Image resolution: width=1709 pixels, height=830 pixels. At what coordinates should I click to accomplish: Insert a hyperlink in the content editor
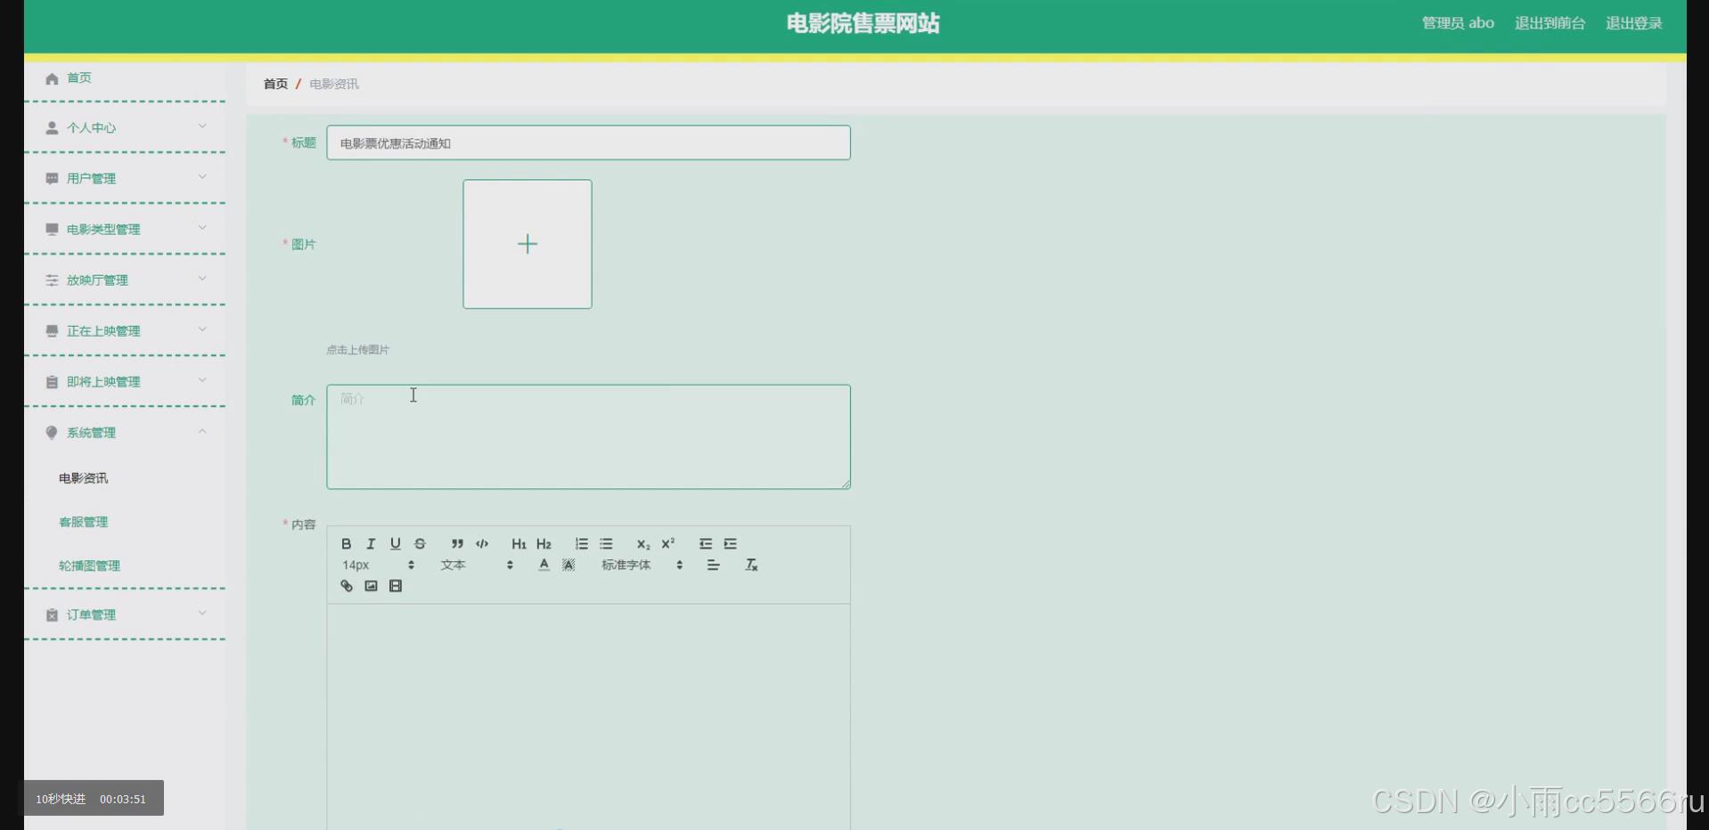(x=346, y=585)
